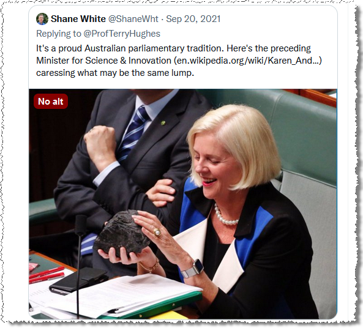Viewport: 363px width, 328px height.
Task: Open the Sep 20, 2021 timestamp link
Action: (x=193, y=19)
